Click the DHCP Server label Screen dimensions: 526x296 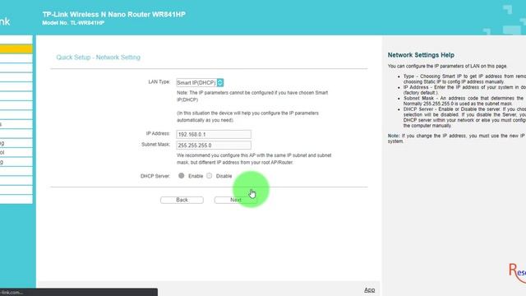tap(155, 176)
